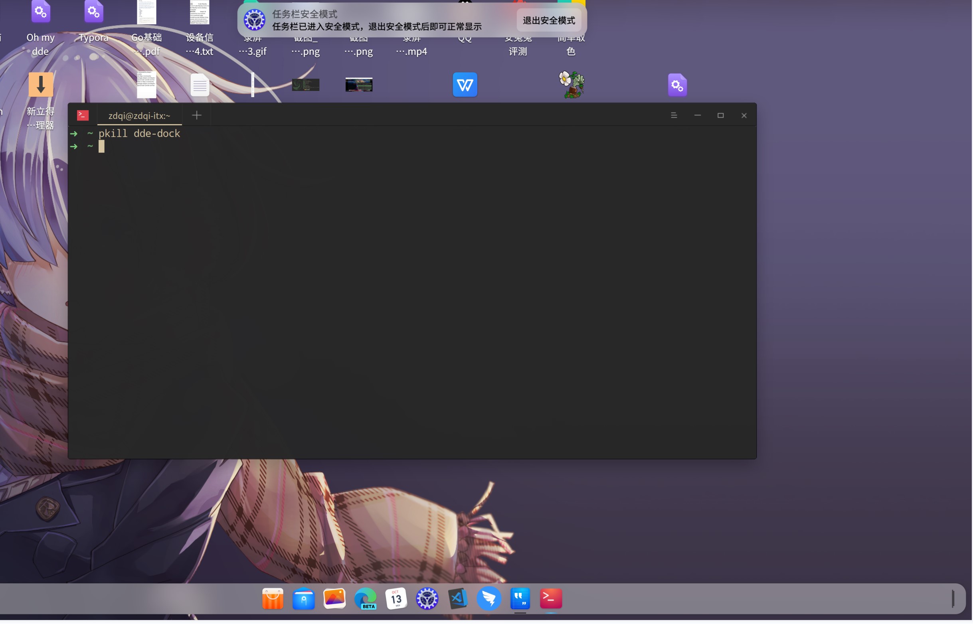Open the terminal hamburger menu
The image size is (973, 624).
pos(674,115)
